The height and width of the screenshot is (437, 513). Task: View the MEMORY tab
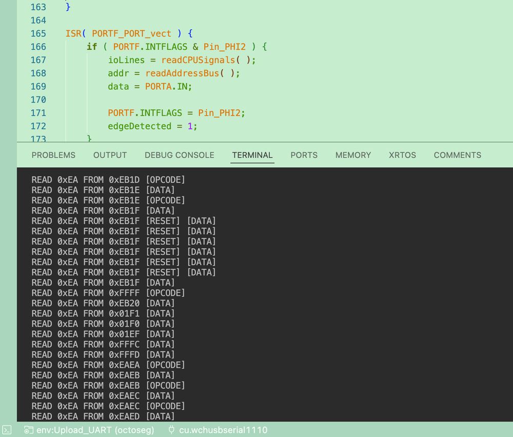(353, 155)
